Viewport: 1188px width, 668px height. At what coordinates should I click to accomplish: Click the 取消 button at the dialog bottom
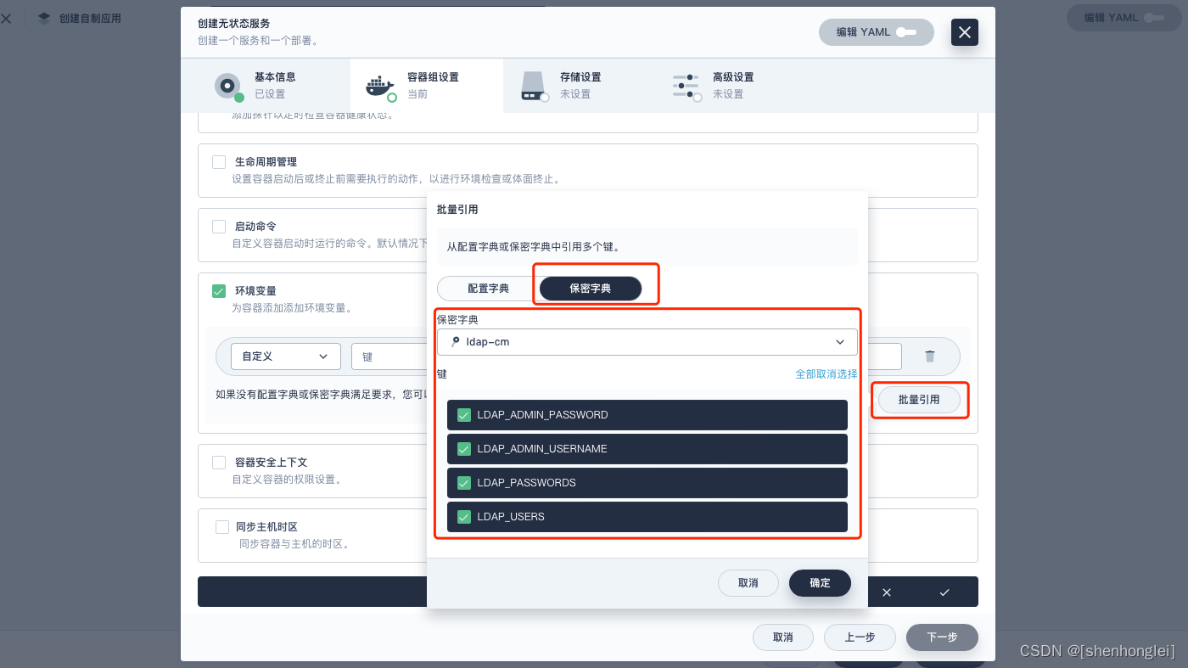pos(782,637)
